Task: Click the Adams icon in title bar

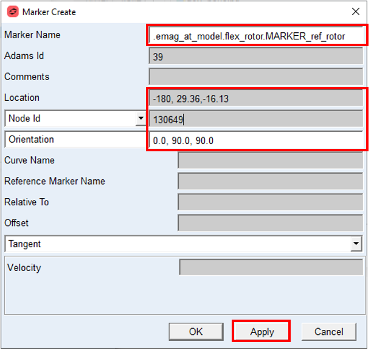Action: coord(13,12)
